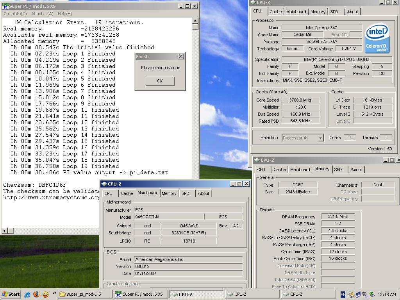Open the Calculate(C) menu in Super PI
Viewport: 400px width, 300px height.
15,14
